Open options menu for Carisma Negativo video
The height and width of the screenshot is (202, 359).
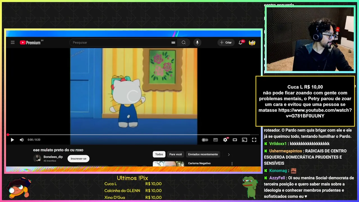coord(232,164)
